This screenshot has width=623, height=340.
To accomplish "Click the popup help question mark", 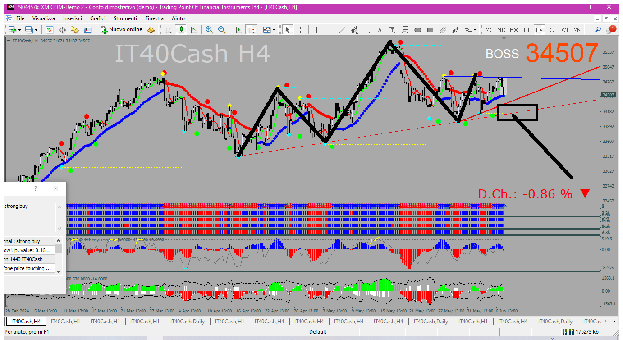I will [36, 188].
